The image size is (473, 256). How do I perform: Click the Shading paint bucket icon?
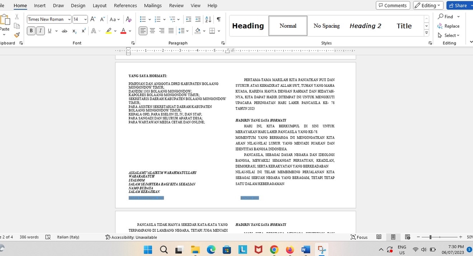[198, 31]
